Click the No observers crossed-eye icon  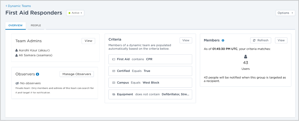tap(17, 83)
